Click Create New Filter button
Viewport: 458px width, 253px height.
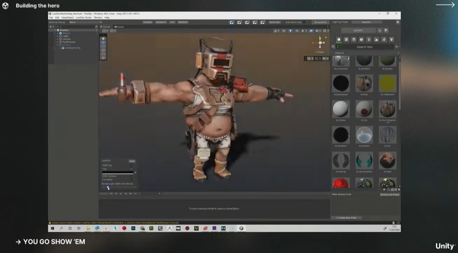[x=346, y=218]
